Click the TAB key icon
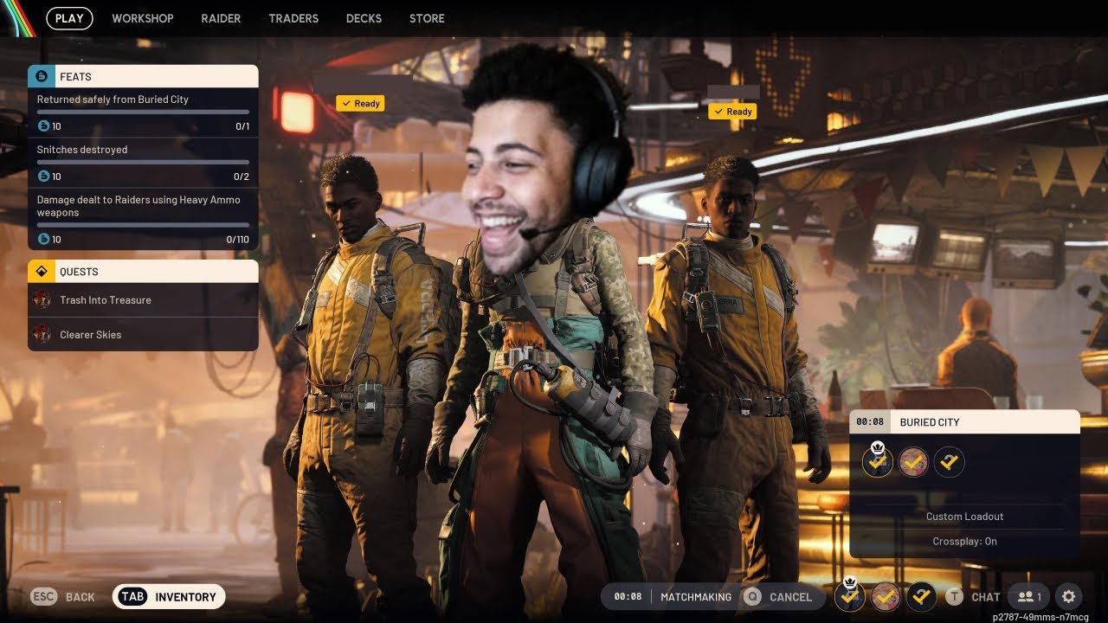The image size is (1108, 623). 132,596
